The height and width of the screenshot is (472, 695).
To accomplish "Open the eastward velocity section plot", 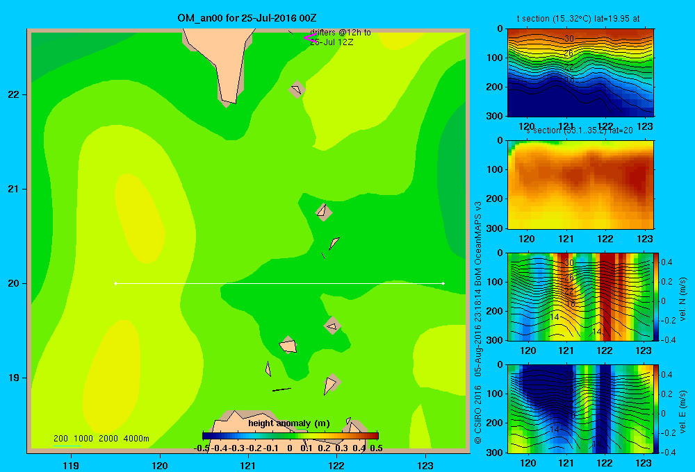I will coord(580,409).
